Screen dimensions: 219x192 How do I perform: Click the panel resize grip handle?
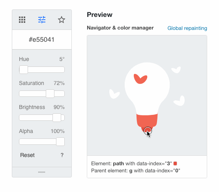tap(41, 172)
